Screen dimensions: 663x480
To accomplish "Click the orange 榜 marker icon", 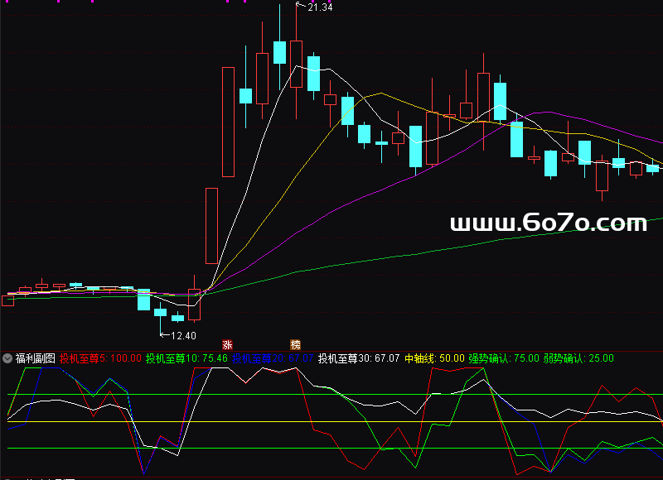I will click(295, 343).
